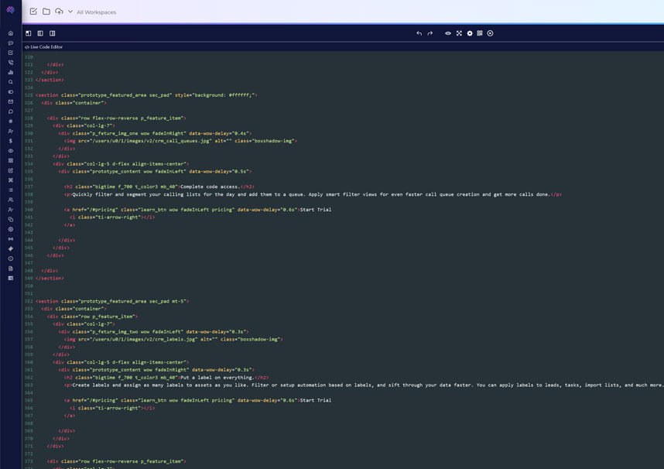664x469 pixels.
Task: Open the folder icon in header
Action: pos(46,12)
